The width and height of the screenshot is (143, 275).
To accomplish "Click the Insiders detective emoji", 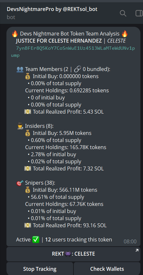I will (x=20, y=126).
